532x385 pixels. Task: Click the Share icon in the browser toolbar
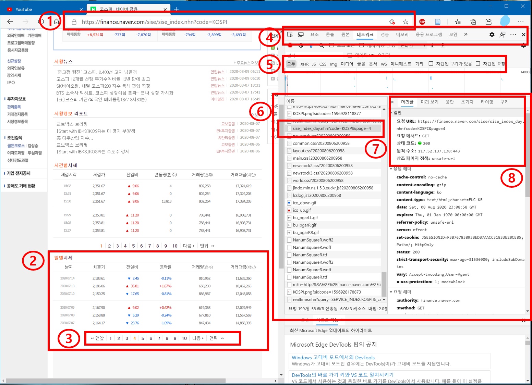(x=488, y=22)
